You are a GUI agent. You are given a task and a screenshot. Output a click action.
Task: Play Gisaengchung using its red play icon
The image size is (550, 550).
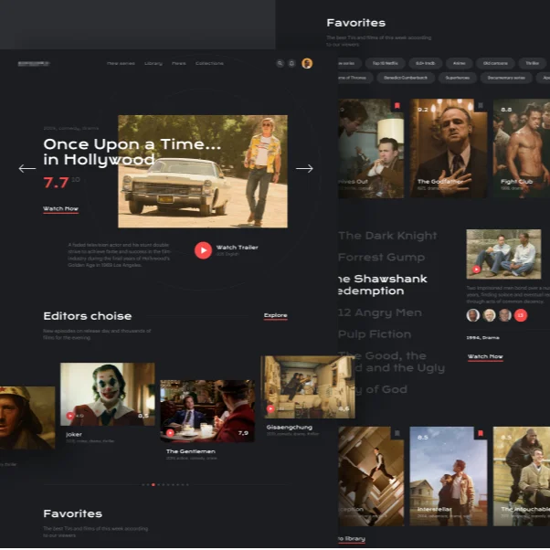pyautogui.click(x=270, y=408)
